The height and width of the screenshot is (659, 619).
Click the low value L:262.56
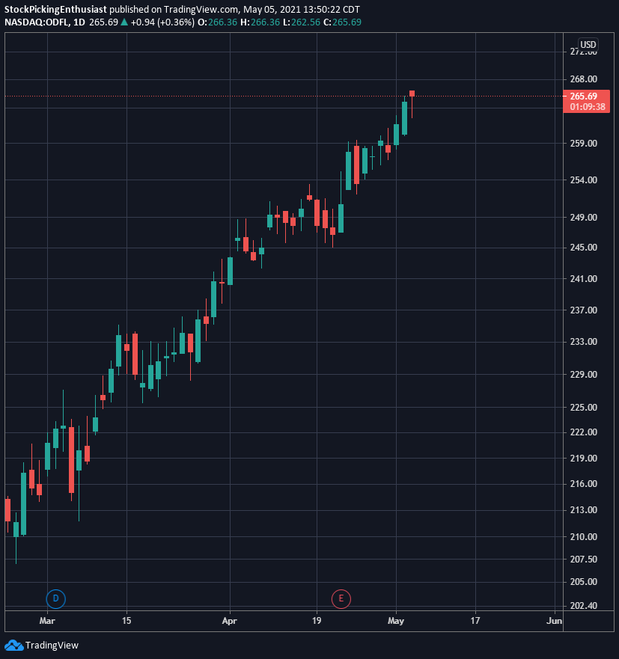coord(301,22)
